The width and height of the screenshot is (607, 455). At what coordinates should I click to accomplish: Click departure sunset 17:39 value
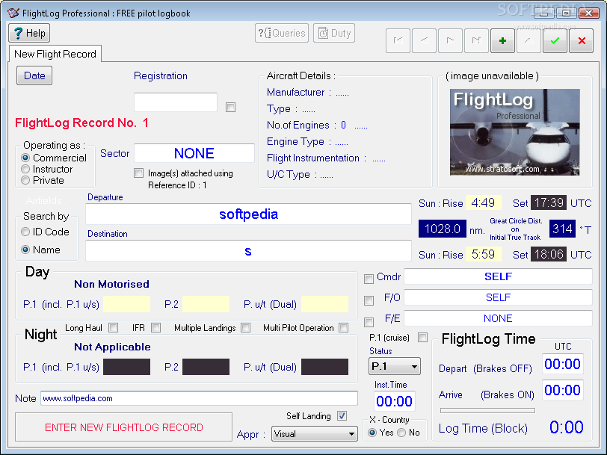[549, 202]
